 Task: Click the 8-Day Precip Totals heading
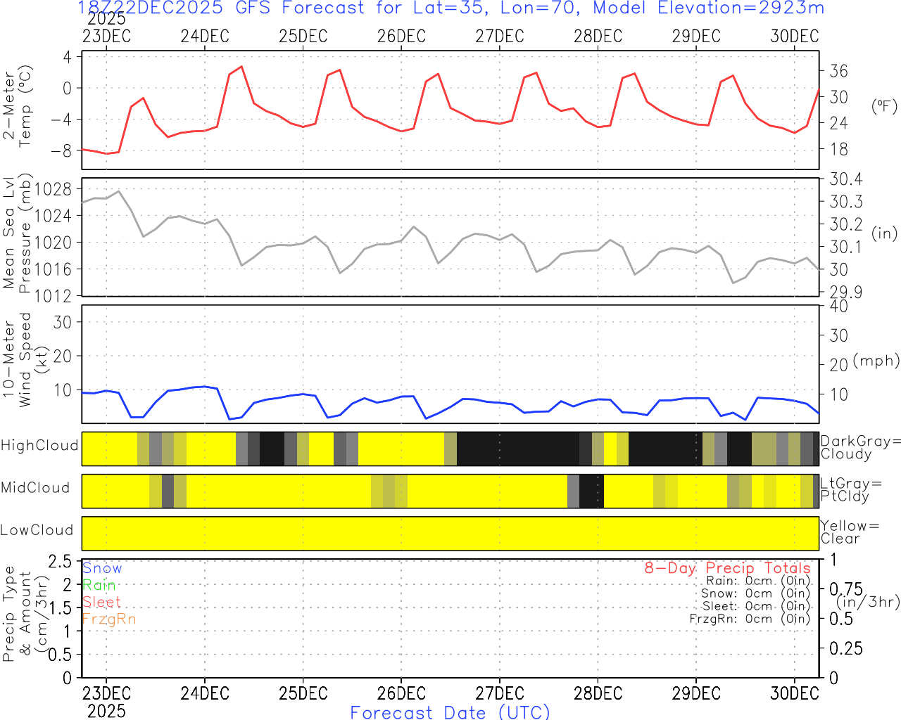click(x=727, y=568)
